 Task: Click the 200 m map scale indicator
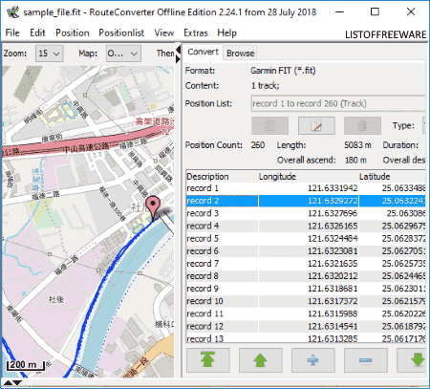point(25,365)
